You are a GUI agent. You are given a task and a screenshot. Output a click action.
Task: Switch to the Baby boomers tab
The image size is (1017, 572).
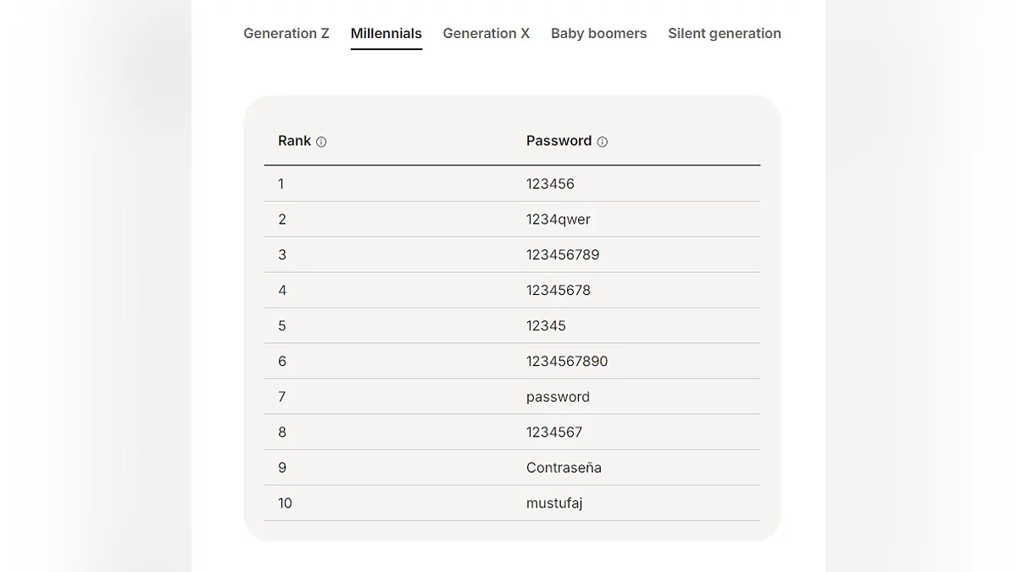[598, 34]
